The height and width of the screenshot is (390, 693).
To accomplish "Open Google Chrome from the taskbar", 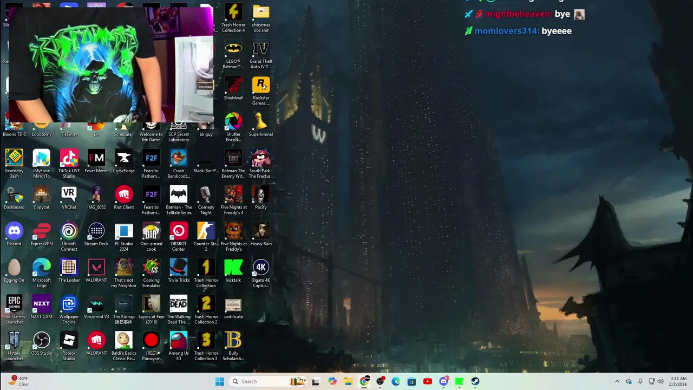I will coord(364,381).
